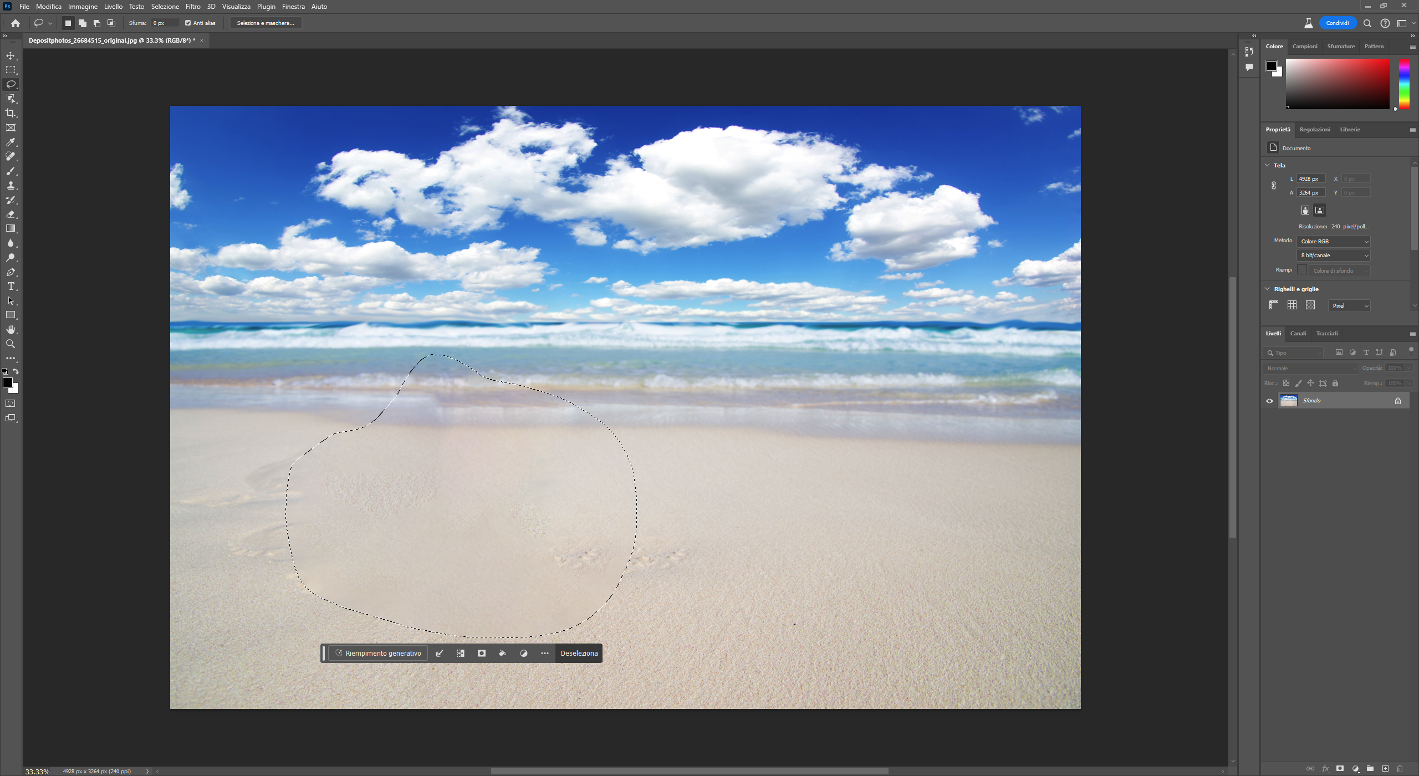Click the Sfuma feather input field

click(165, 23)
